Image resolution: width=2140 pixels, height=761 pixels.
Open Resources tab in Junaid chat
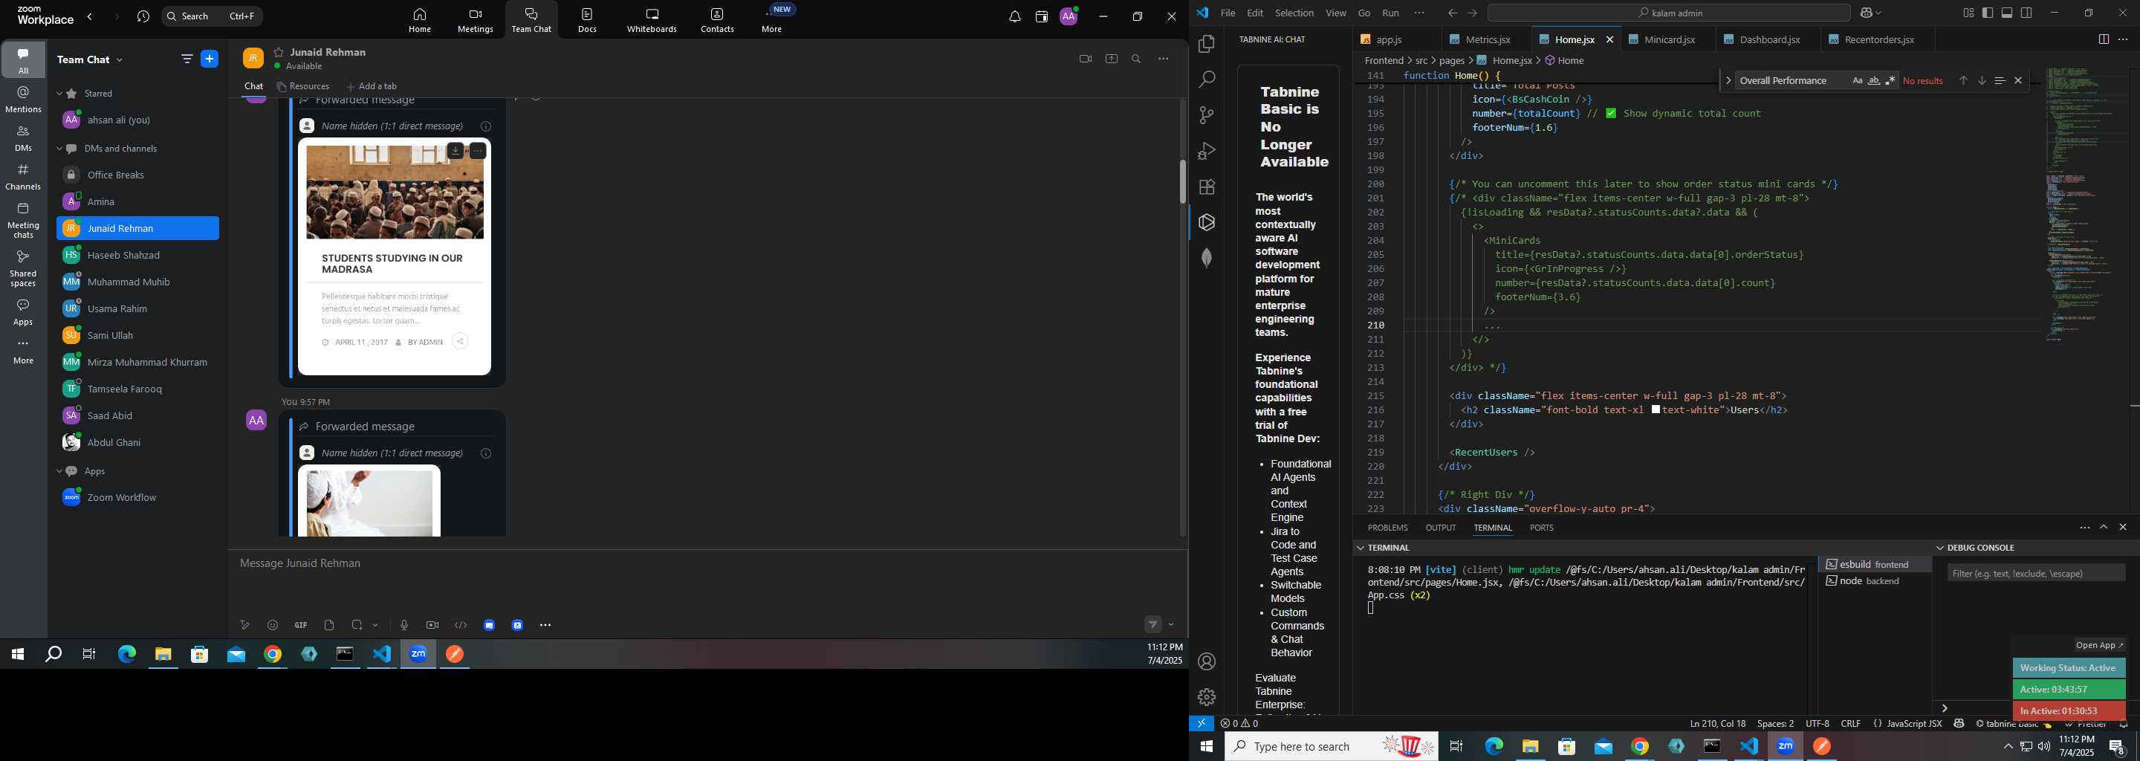coord(303,86)
